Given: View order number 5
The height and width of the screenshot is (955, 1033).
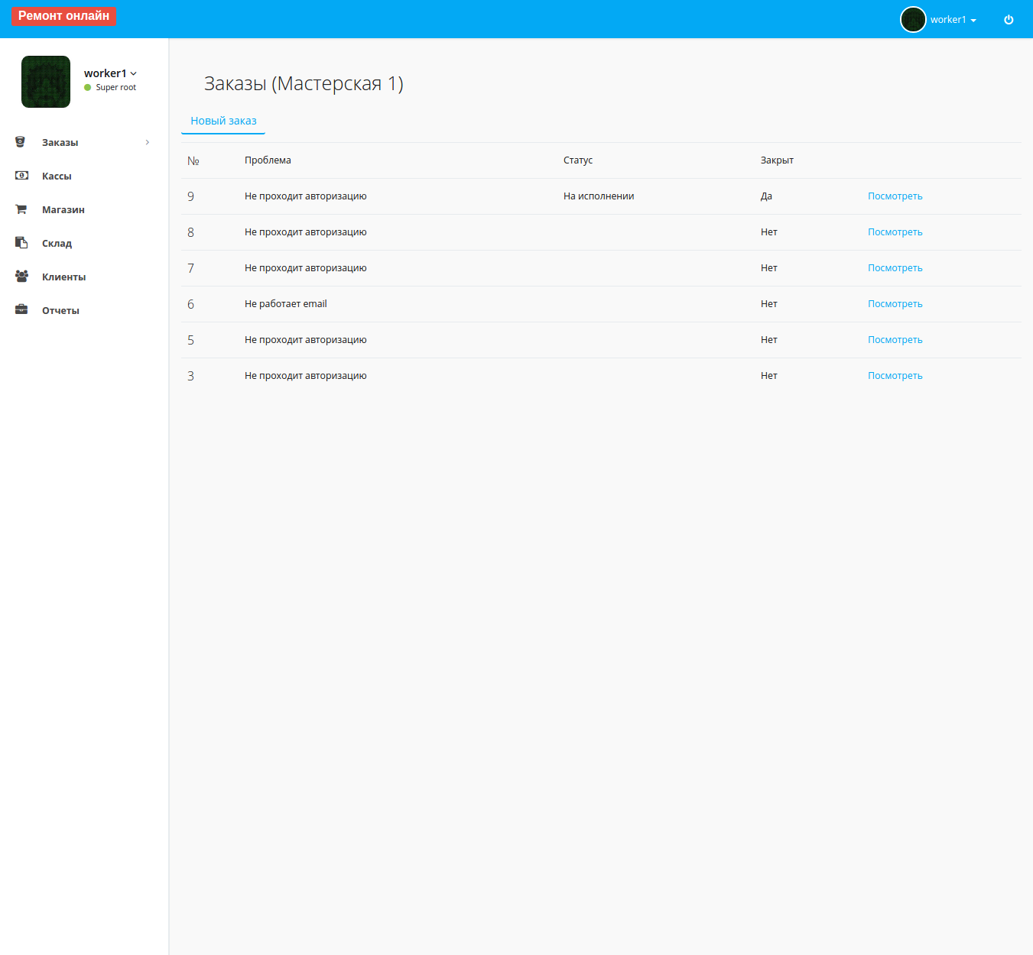Looking at the screenshot, I should (x=895, y=340).
